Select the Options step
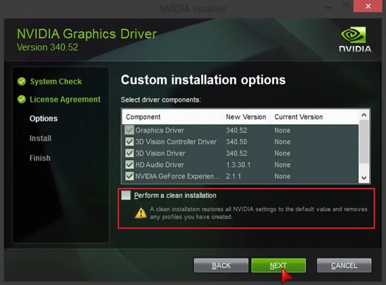This screenshot has height=285, width=386. tap(43, 119)
